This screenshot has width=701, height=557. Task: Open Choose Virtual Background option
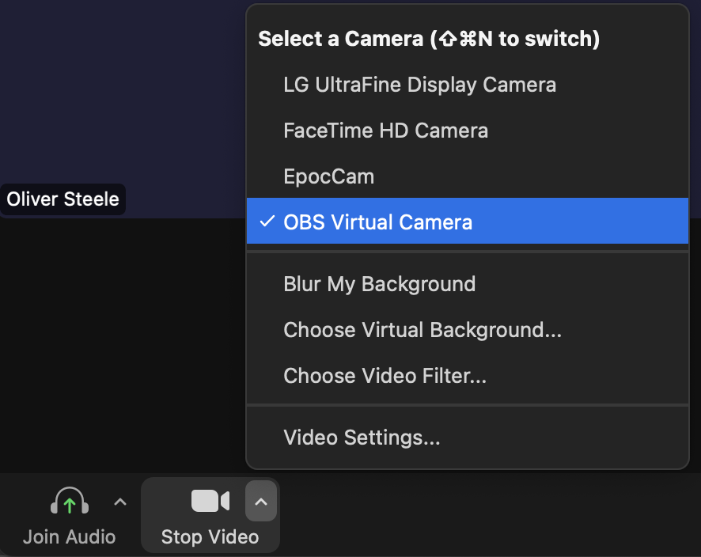click(422, 330)
